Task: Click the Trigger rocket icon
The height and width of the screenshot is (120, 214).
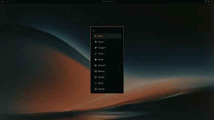Action: click(x=96, y=48)
